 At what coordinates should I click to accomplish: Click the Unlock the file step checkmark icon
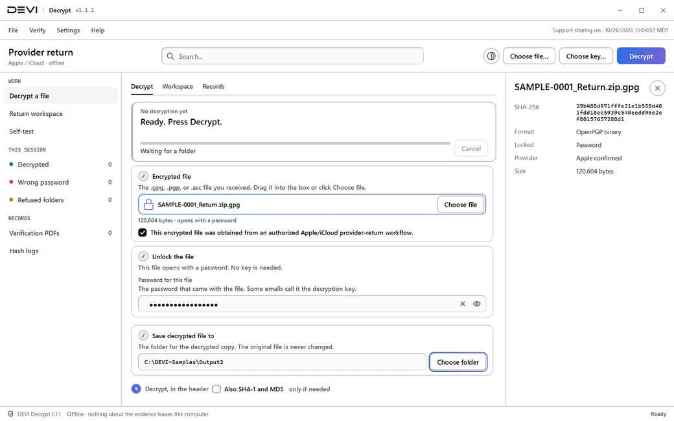point(143,256)
